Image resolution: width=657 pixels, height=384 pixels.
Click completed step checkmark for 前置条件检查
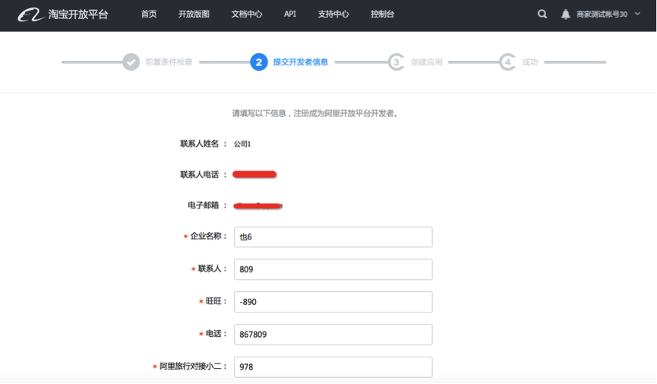click(x=131, y=62)
